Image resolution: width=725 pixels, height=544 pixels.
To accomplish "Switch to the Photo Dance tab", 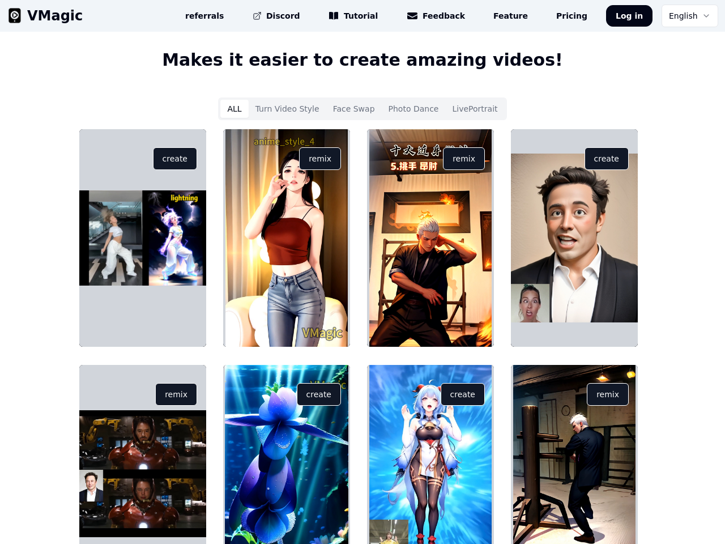I will click(x=413, y=109).
